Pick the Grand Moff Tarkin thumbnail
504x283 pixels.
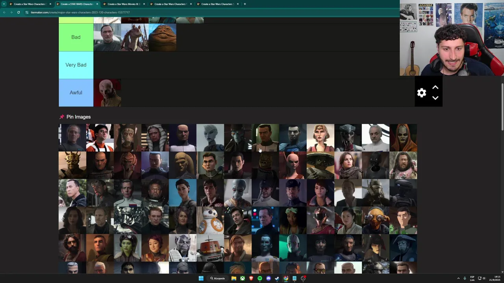click(72, 138)
